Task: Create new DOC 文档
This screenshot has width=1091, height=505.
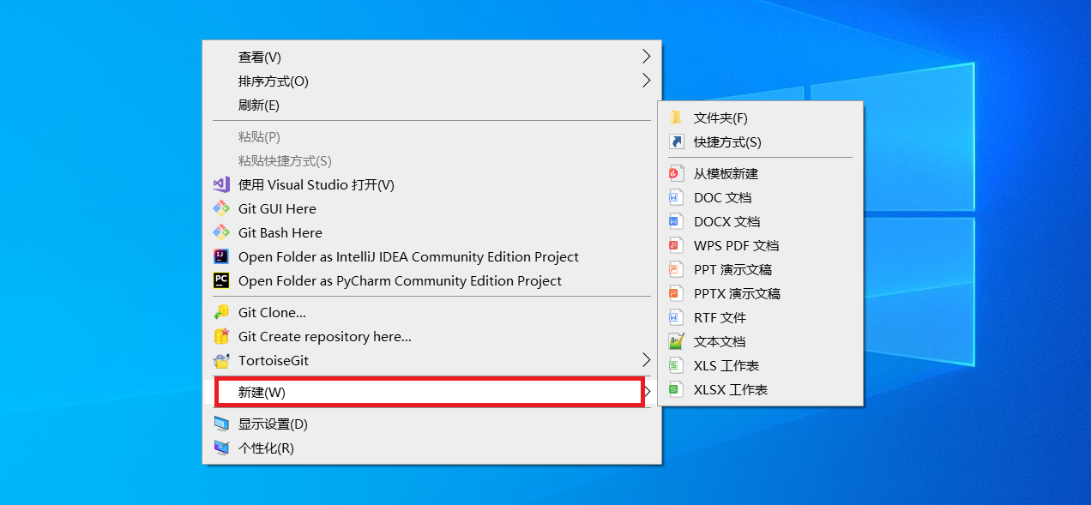Action: pyautogui.click(x=760, y=198)
